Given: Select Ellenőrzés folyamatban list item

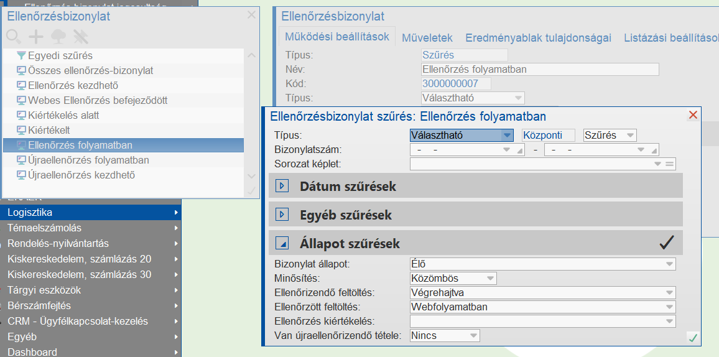Looking at the screenshot, I should click(123, 146).
